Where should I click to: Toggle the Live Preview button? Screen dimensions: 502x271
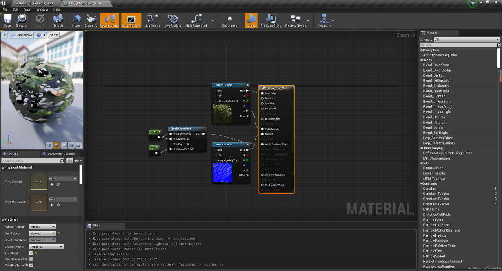coord(131,20)
